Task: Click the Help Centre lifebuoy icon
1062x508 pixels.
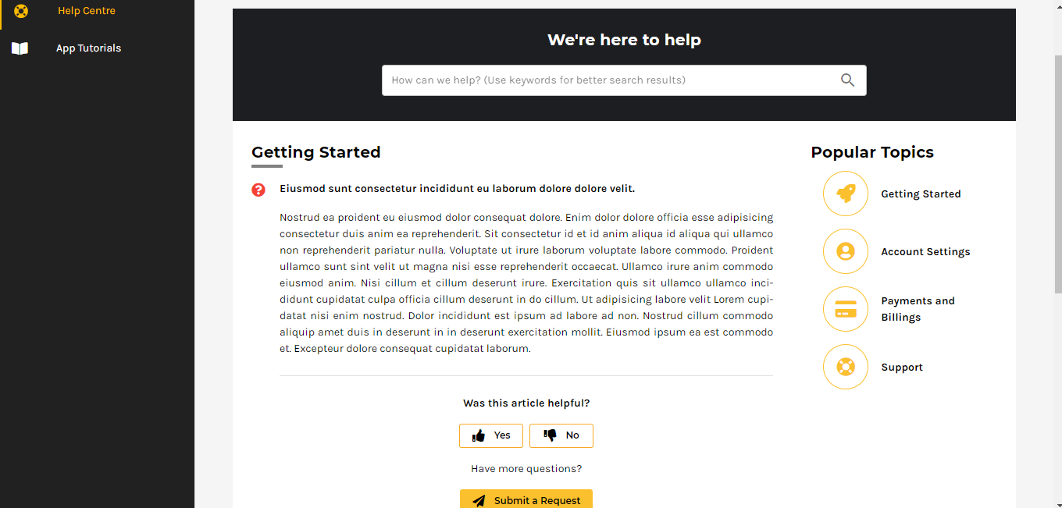Action: (x=21, y=11)
